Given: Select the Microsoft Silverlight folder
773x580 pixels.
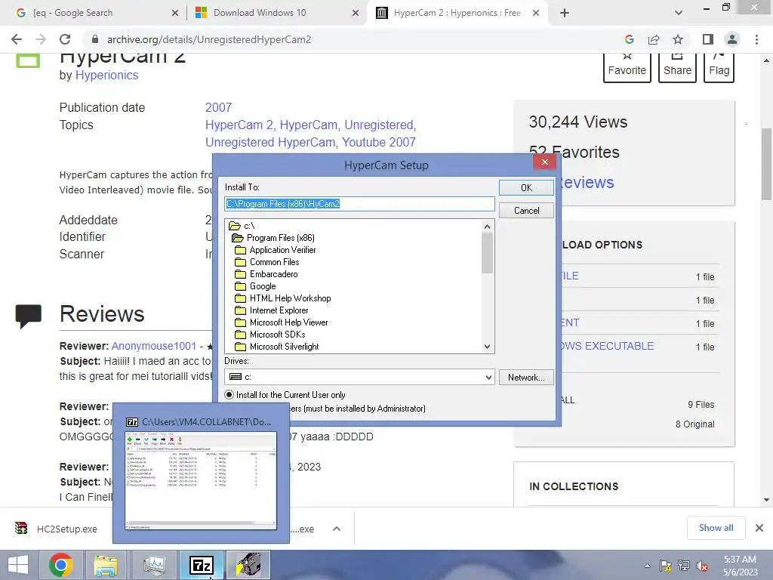Looking at the screenshot, I should (x=276, y=347).
